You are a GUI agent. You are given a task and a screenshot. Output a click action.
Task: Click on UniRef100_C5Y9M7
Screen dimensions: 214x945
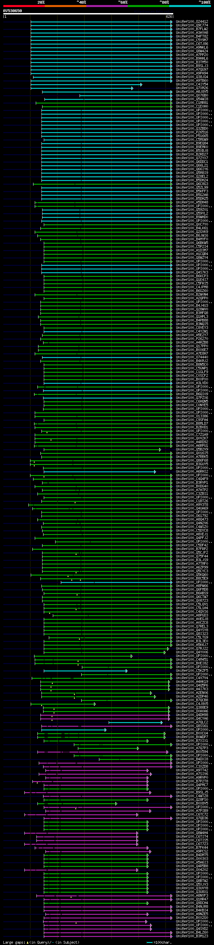coord(192,40)
